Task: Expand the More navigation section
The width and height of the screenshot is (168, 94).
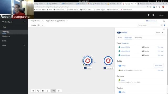Action: coord(14,45)
